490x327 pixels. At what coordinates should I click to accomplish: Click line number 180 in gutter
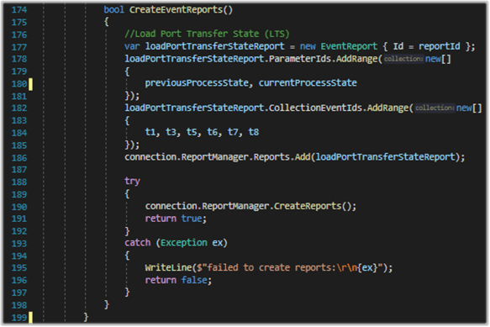[x=19, y=84]
